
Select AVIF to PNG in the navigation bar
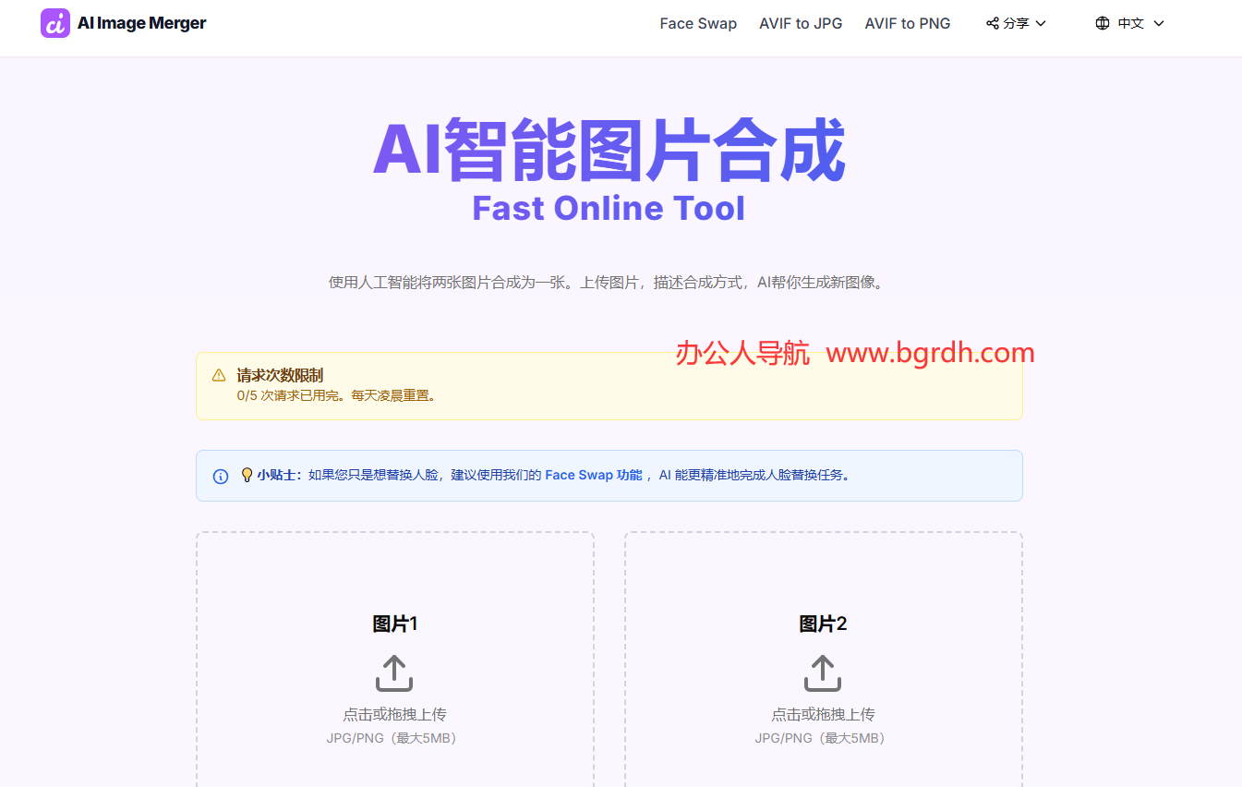pos(907,23)
